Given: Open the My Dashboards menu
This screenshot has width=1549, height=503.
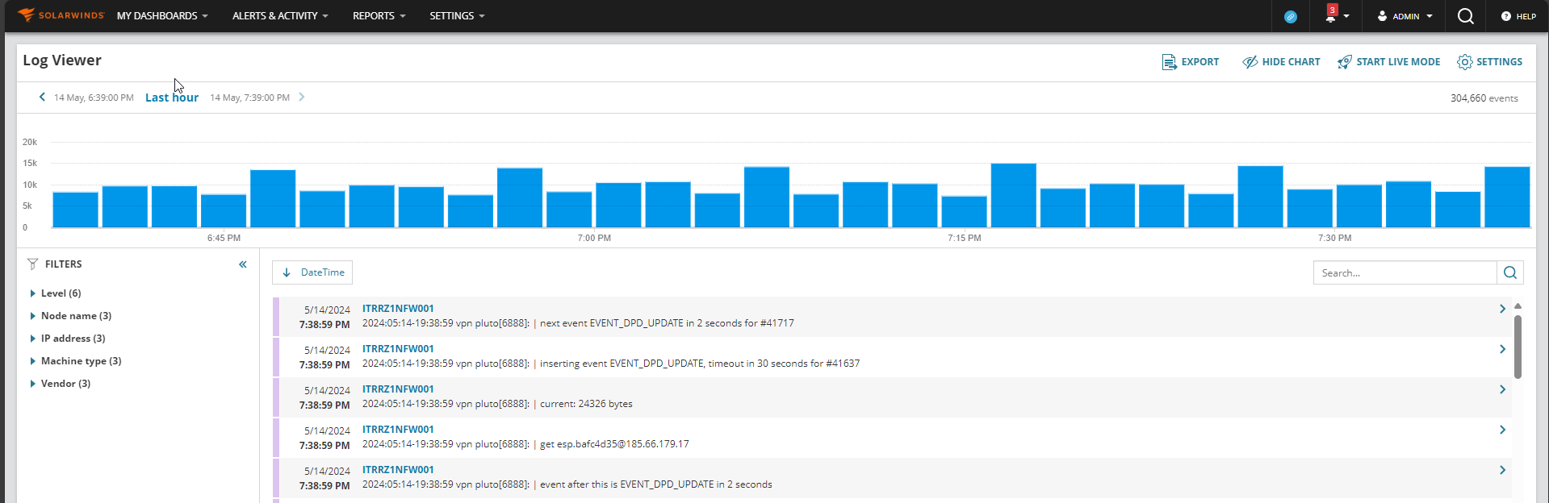Looking at the screenshot, I should pyautogui.click(x=162, y=16).
